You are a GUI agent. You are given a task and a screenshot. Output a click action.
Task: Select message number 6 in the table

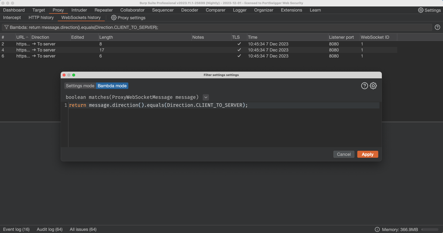[x=3, y=56]
